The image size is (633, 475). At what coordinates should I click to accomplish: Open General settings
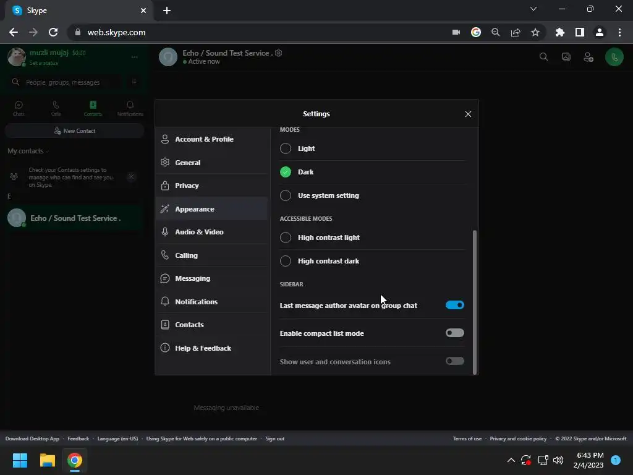coord(211,163)
